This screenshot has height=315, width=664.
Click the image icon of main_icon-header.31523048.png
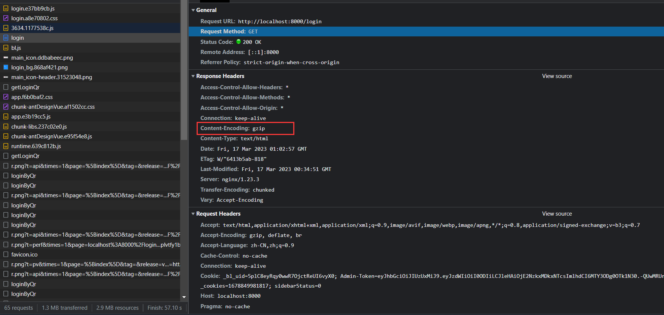click(6, 77)
